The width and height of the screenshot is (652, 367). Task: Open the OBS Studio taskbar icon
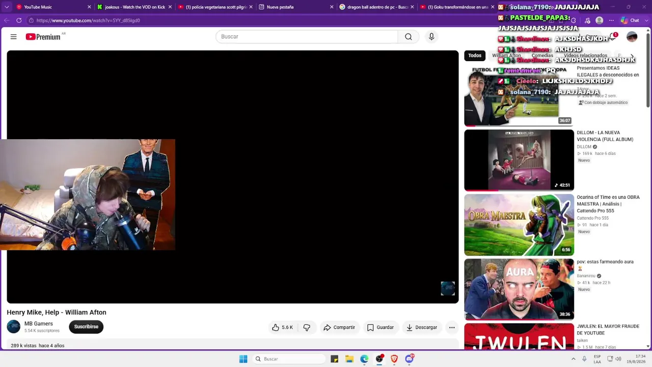[379, 359]
